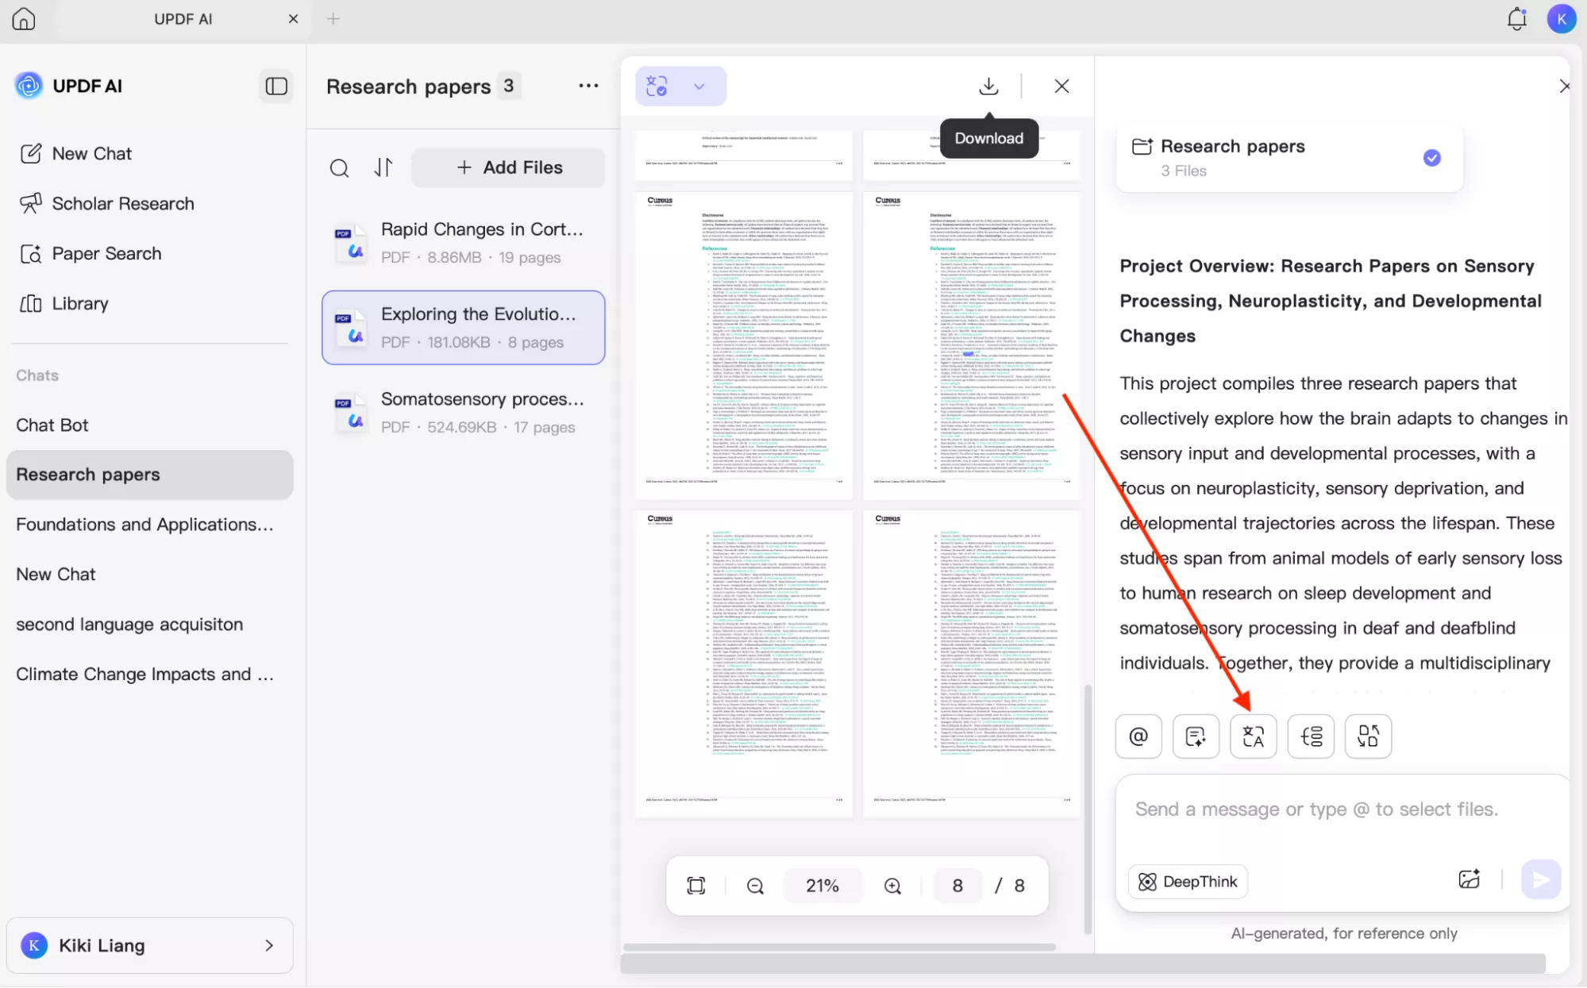Expand the Kiki Liang account chevron
This screenshot has height=988, width=1587.
[269, 945]
